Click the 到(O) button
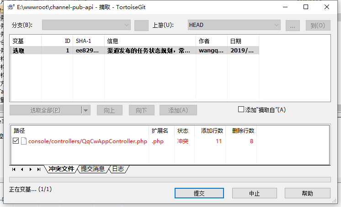 click(x=318, y=26)
